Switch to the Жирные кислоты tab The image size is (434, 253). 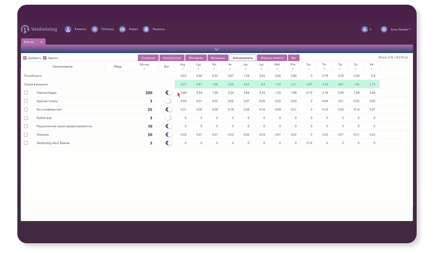coord(272,58)
